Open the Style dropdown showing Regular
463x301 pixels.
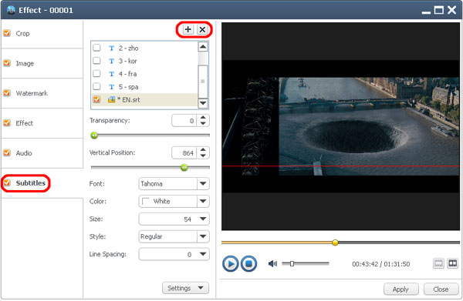point(174,236)
